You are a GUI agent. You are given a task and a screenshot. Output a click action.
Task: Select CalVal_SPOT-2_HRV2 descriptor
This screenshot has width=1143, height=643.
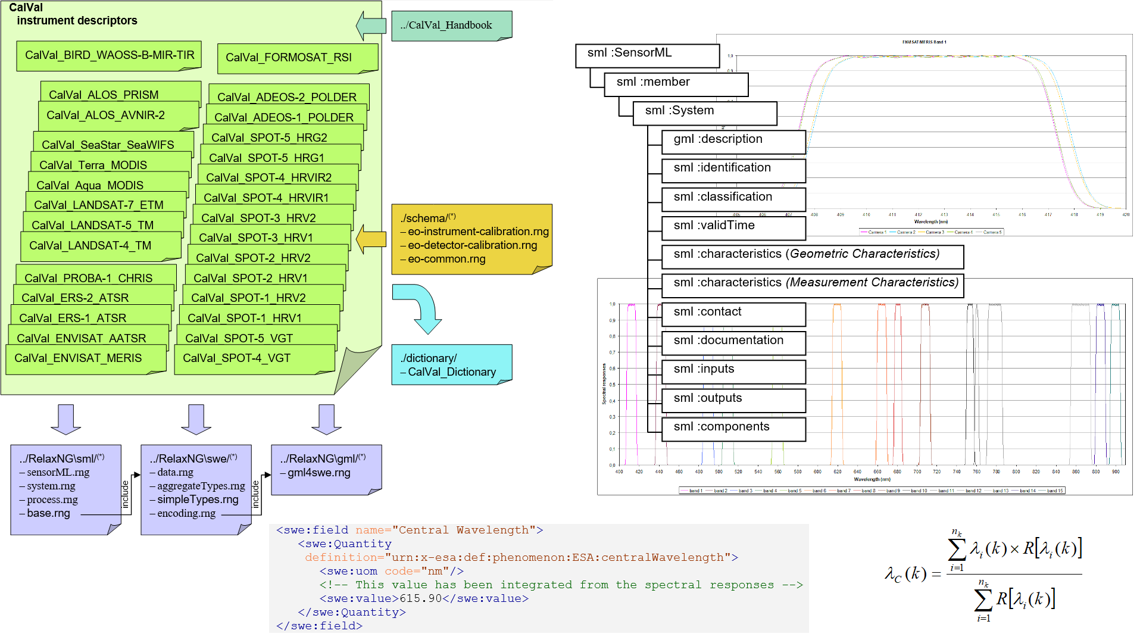click(268, 257)
